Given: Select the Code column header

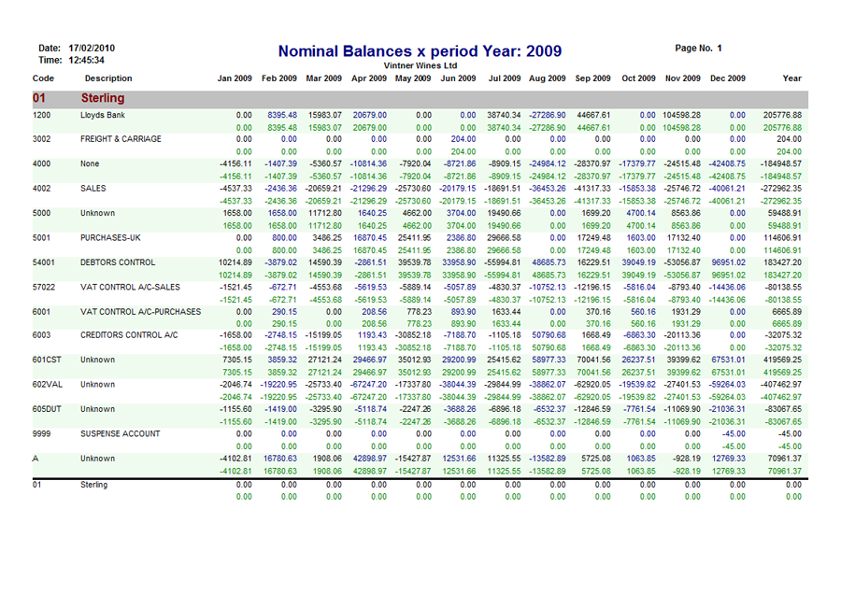Looking at the screenshot, I should 43,78.
